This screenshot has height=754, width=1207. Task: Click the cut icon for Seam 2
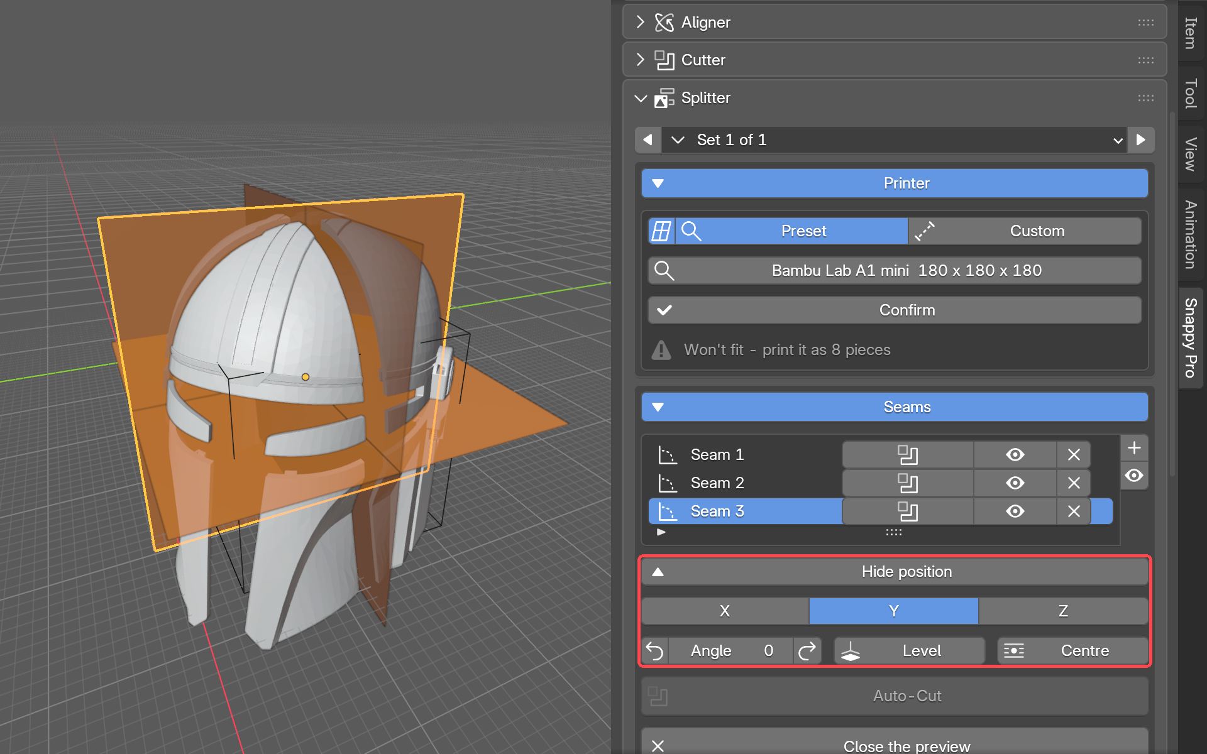(908, 483)
